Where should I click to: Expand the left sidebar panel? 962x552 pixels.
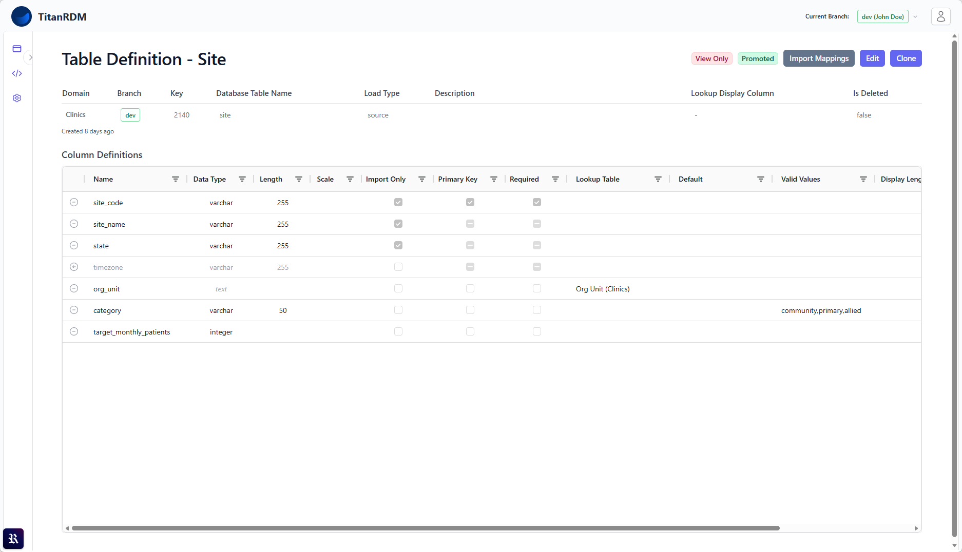30,57
